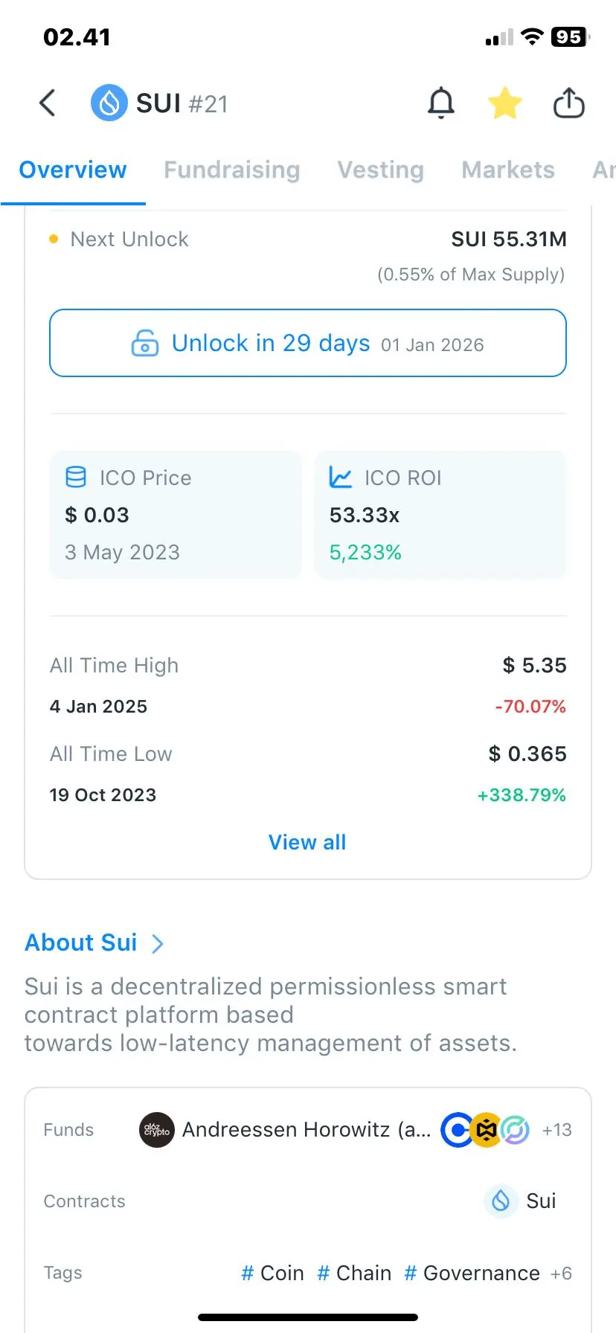Tap the share icon
Screen dimensions: 616x1333
569,103
